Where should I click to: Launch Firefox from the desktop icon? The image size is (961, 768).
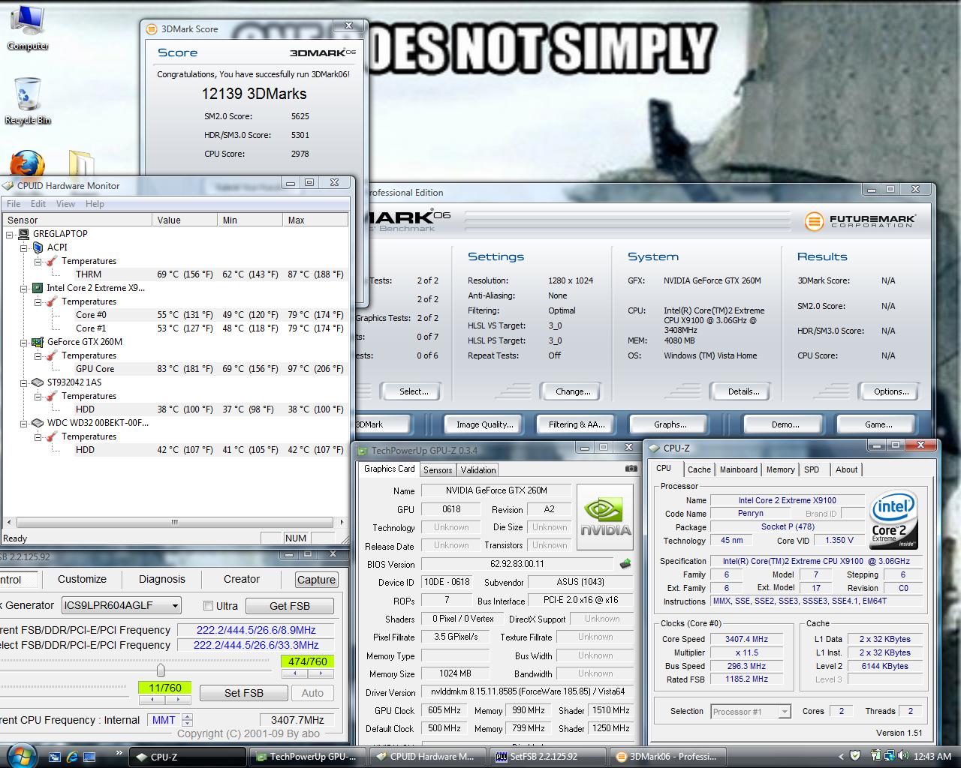pos(27,164)
